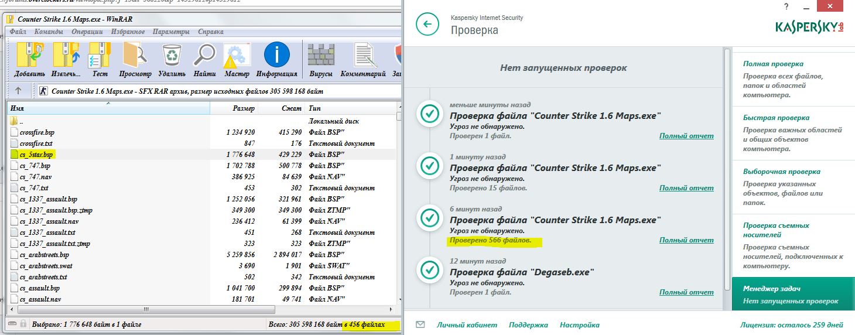This screenshot has height=335, width=855.
Task: Open the Команды menu
Action: click(50, 32)
